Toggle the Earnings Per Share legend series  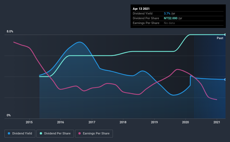click(94, 134)
